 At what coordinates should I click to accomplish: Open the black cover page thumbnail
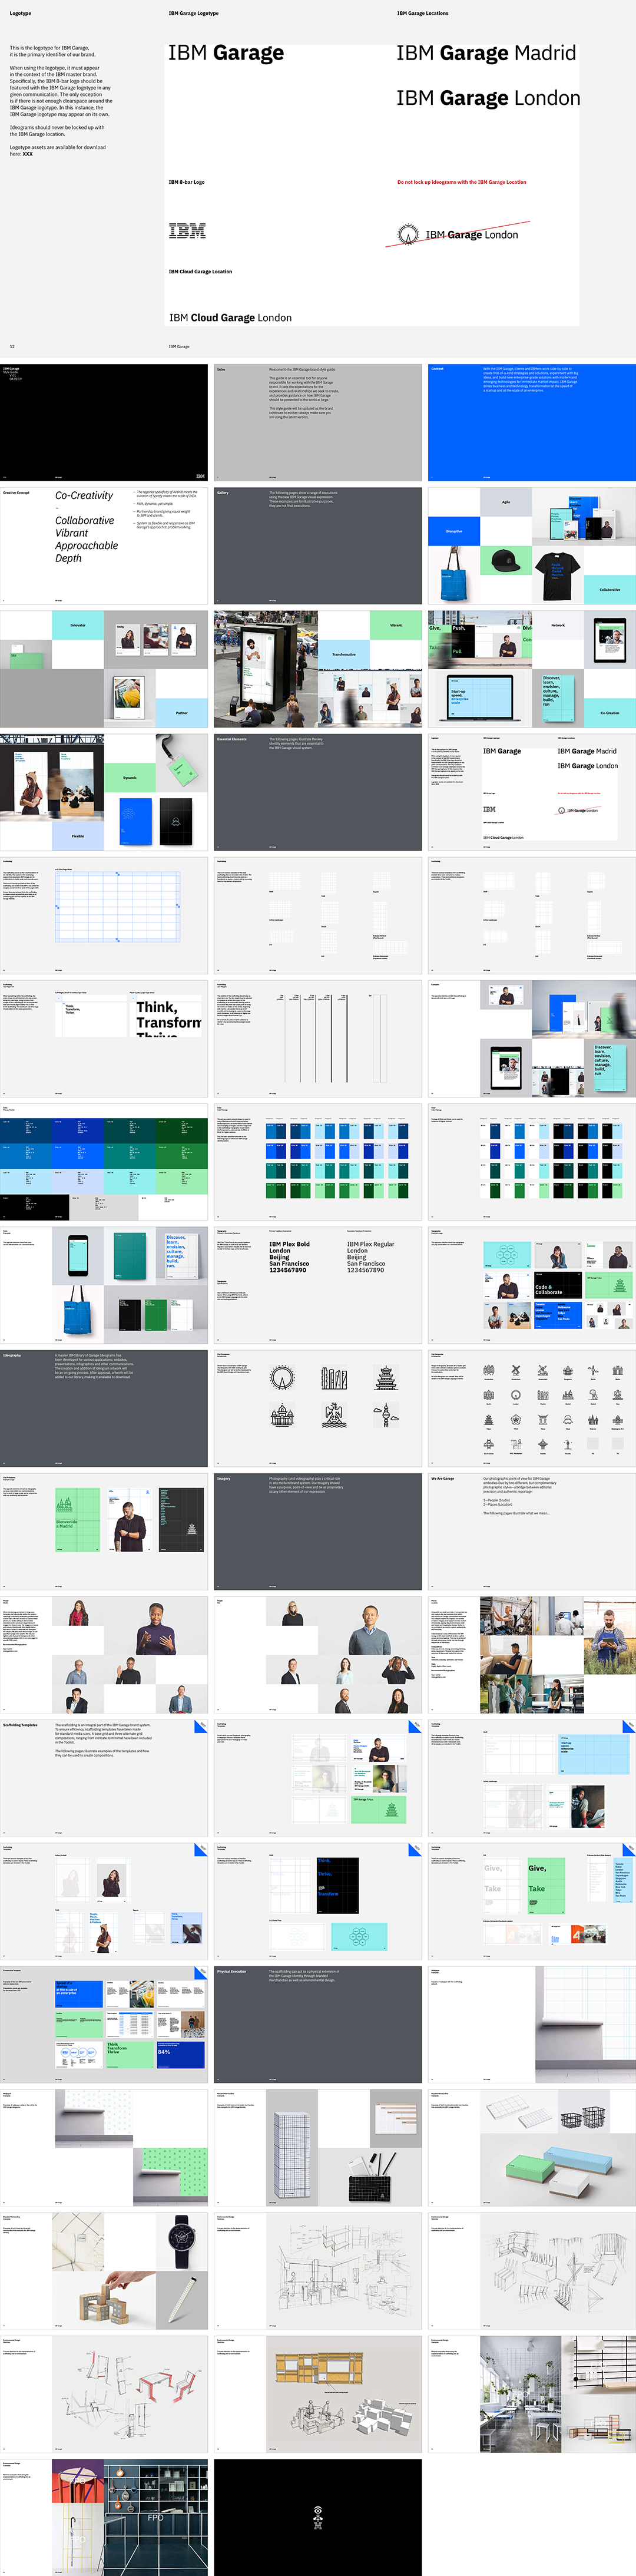coord(104,422)
